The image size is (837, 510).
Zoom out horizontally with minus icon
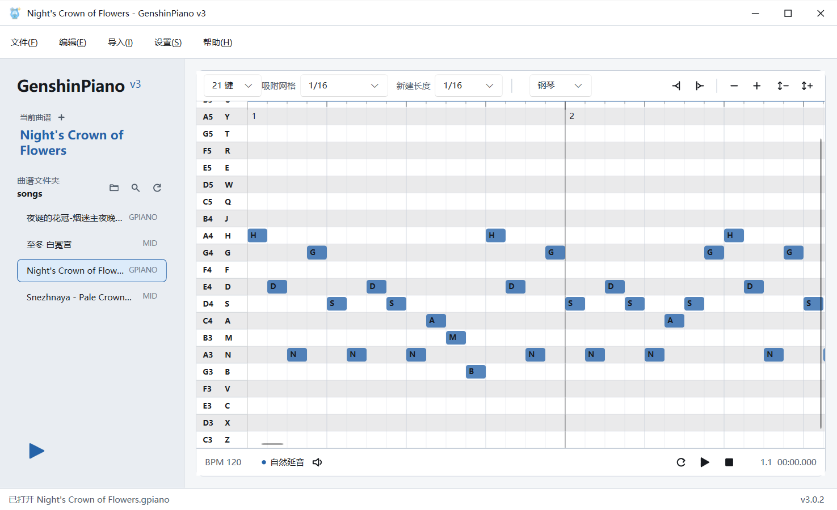point(734,86)
